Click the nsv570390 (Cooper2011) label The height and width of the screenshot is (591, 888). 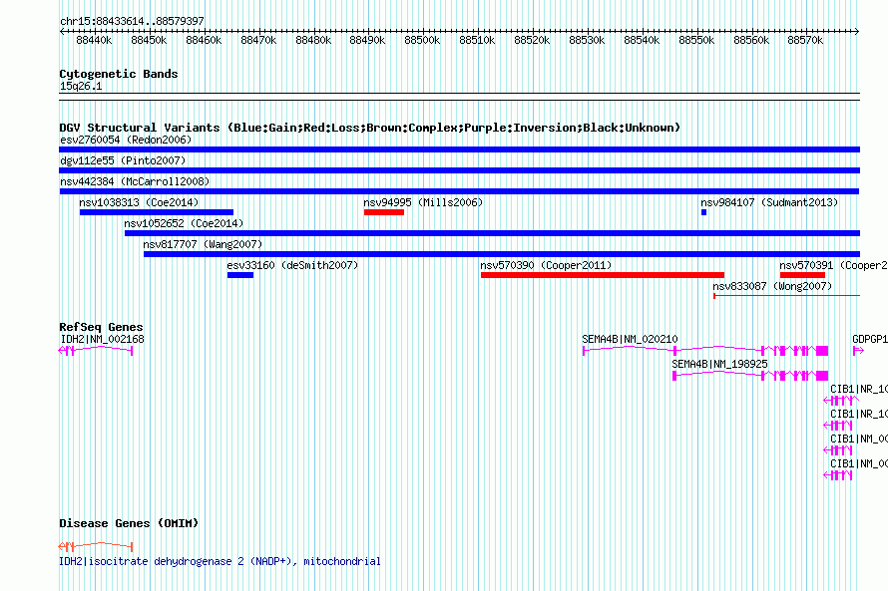tap(546, 265)
